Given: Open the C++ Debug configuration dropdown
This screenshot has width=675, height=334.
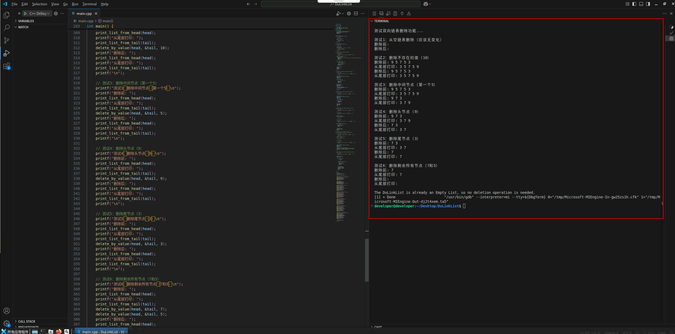Looking at the screenshot, I should tap(40, 13).
